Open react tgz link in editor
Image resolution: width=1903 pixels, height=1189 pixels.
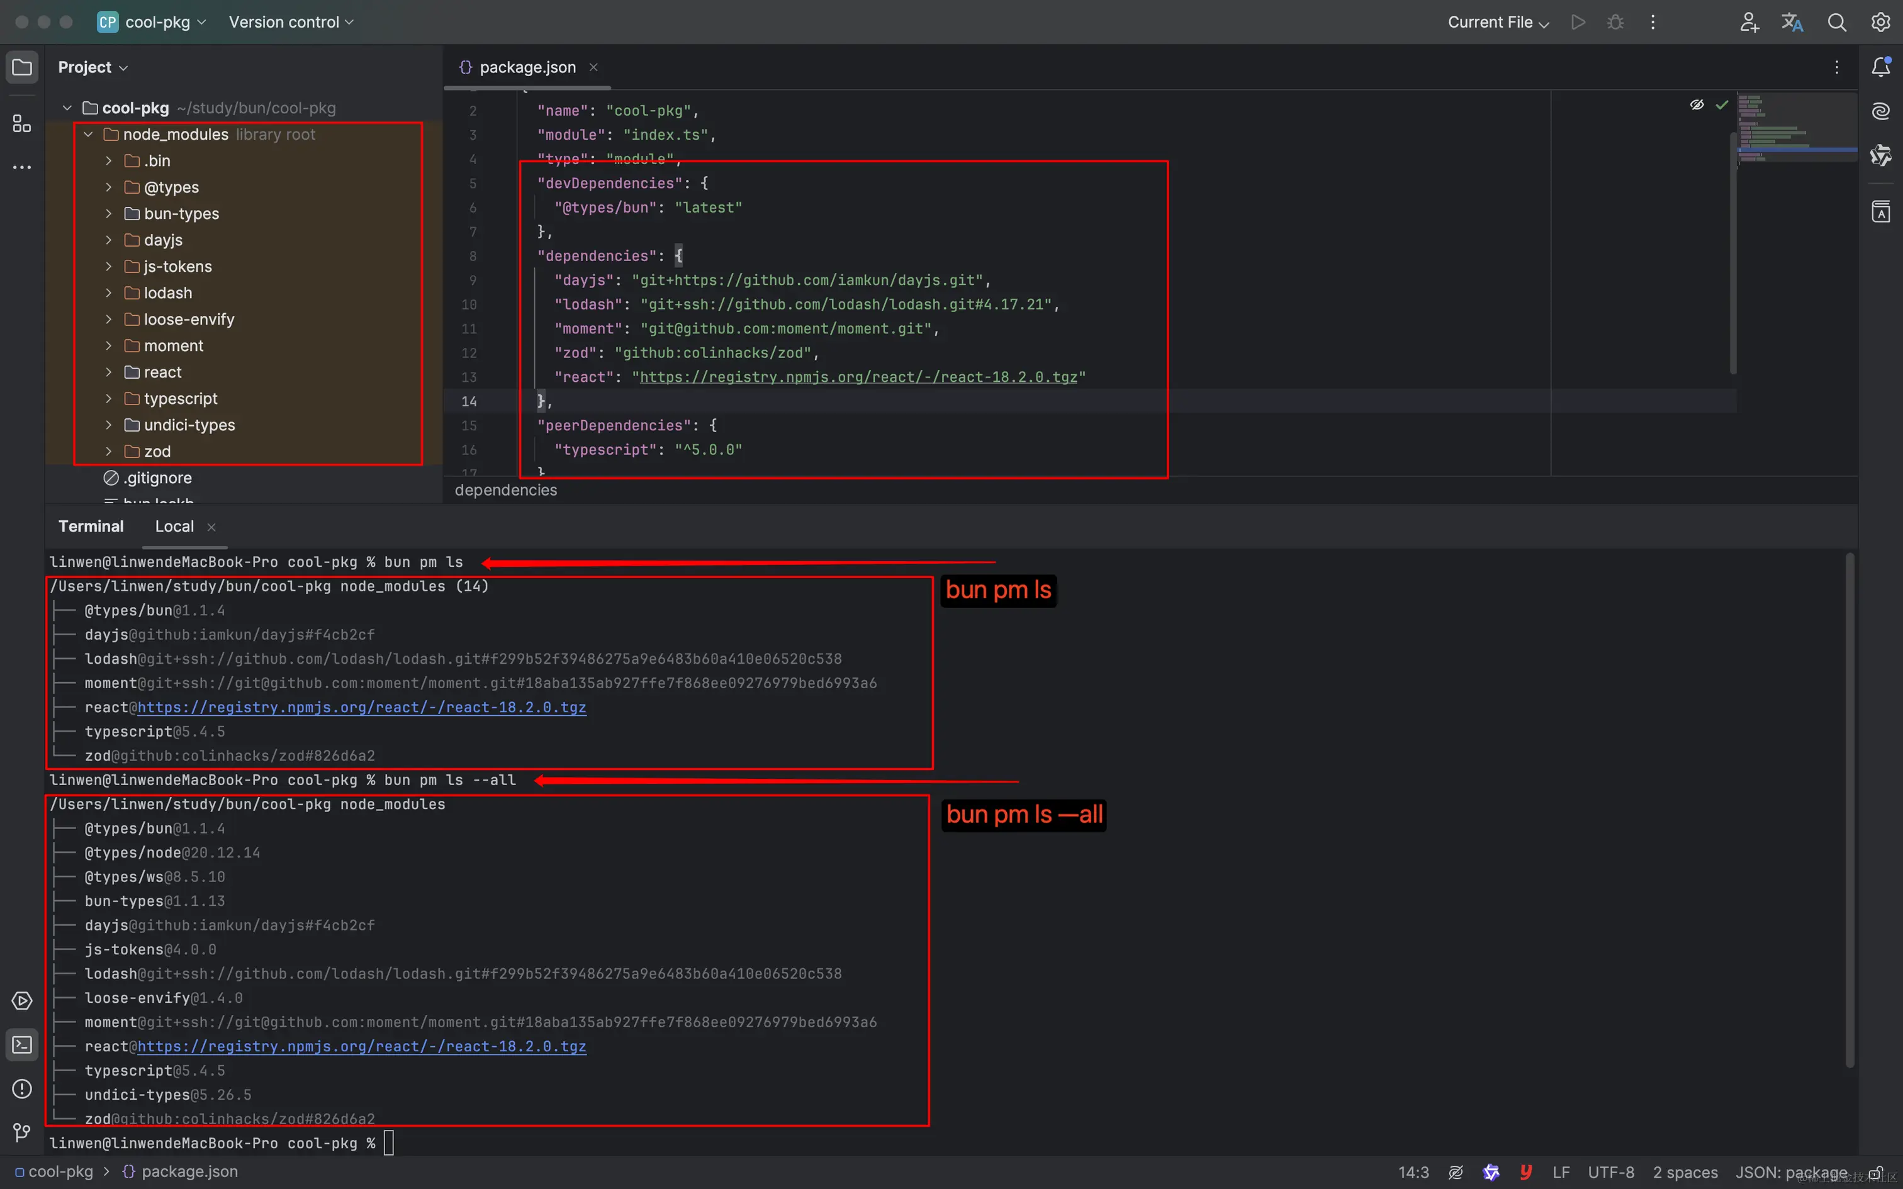click(x=859, y=377)
